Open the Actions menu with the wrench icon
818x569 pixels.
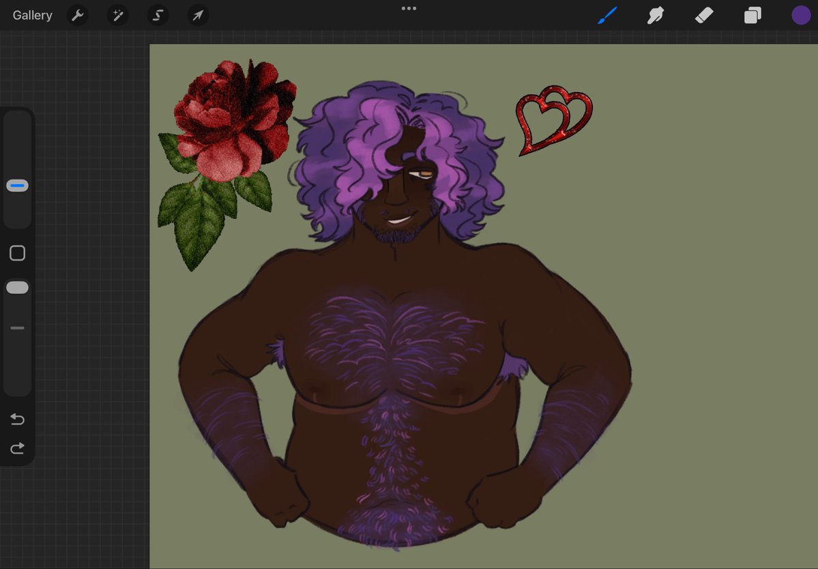[x=77, y=15]
